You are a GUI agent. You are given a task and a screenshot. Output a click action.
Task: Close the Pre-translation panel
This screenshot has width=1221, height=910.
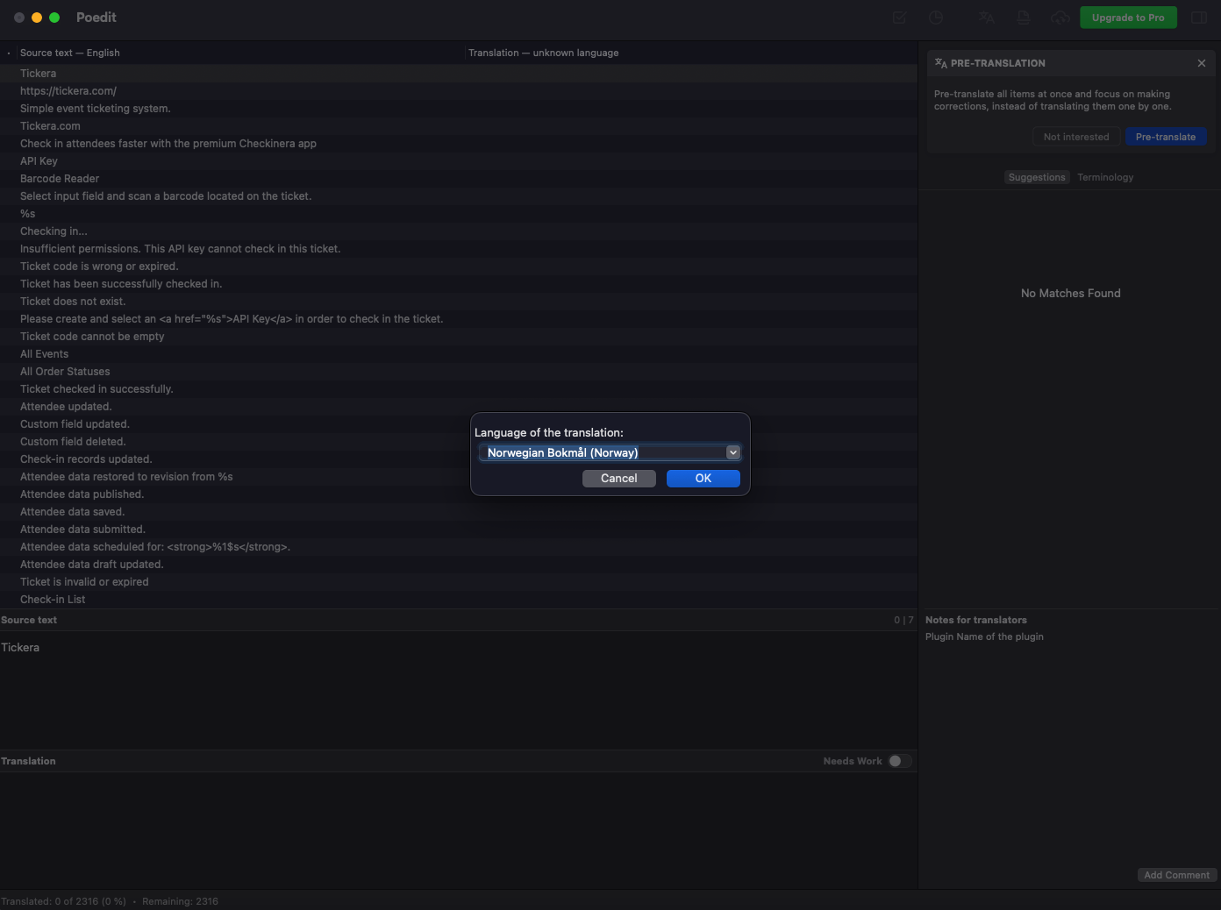(1202, 63)
